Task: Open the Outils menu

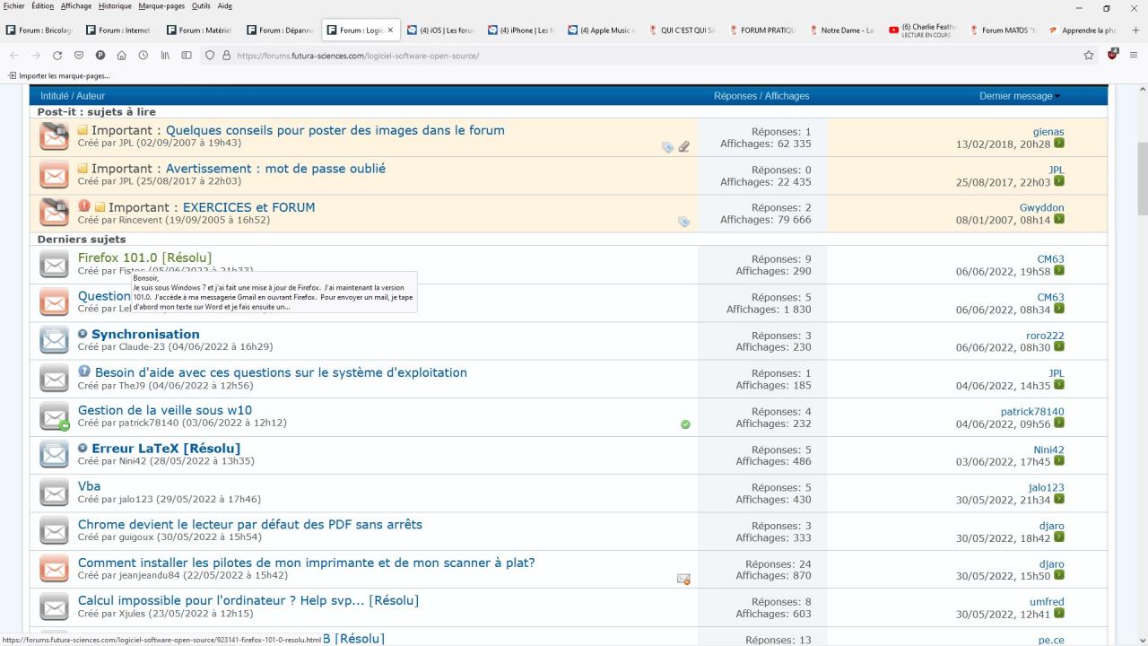Action: [201, 6]
